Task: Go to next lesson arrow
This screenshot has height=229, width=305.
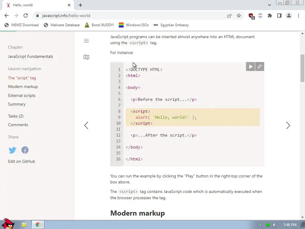Action: pos(288,126)
